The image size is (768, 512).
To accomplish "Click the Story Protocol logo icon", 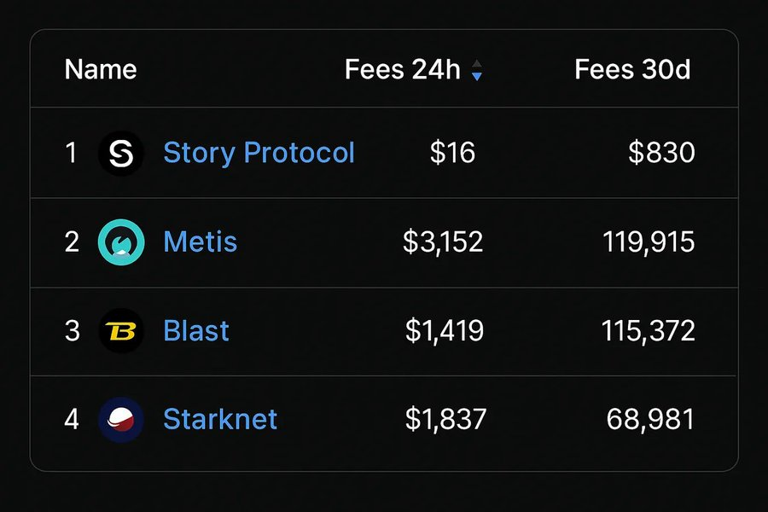I will click(x=121, y=153).
